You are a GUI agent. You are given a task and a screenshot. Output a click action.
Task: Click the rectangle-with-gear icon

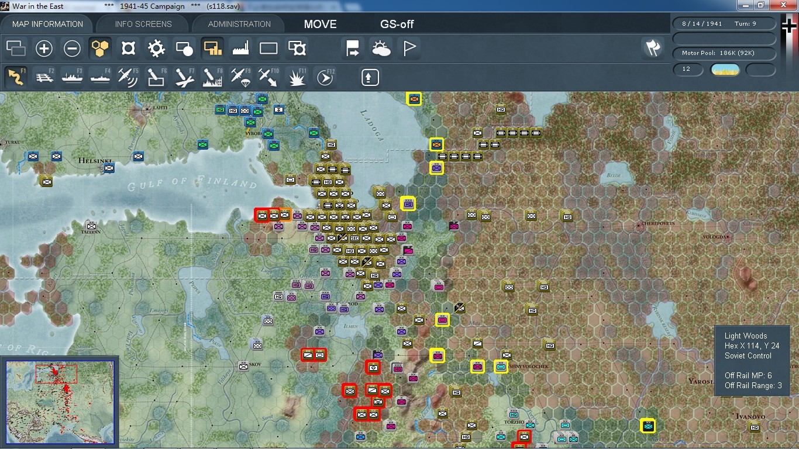297,49
